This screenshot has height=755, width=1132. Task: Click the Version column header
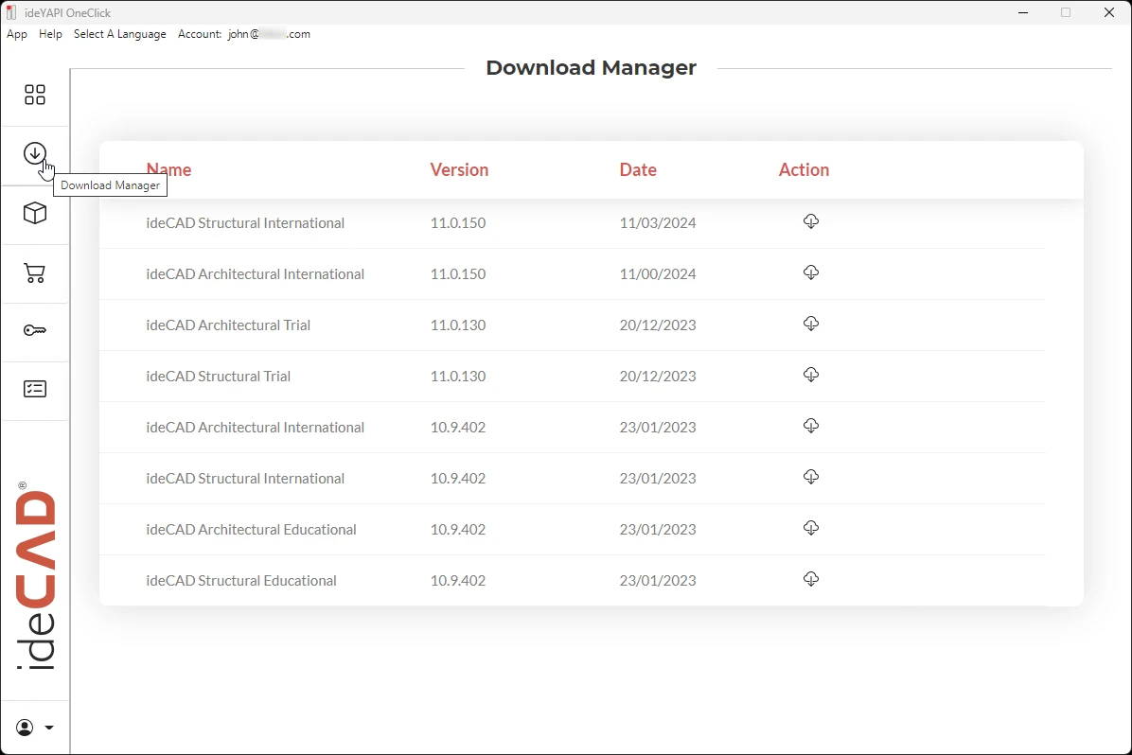459,170
